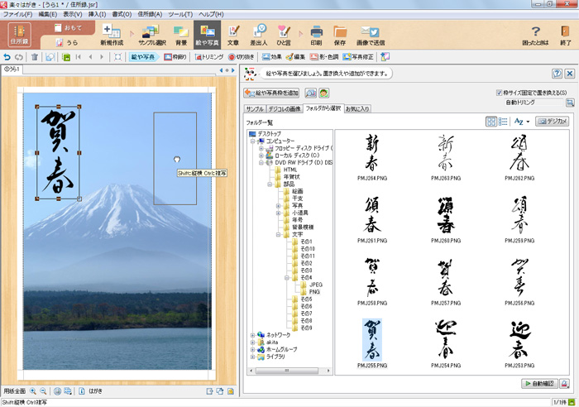Click the デジカメ import button
The height and width of the screenshot is (407, 579).
pos(553,121)
